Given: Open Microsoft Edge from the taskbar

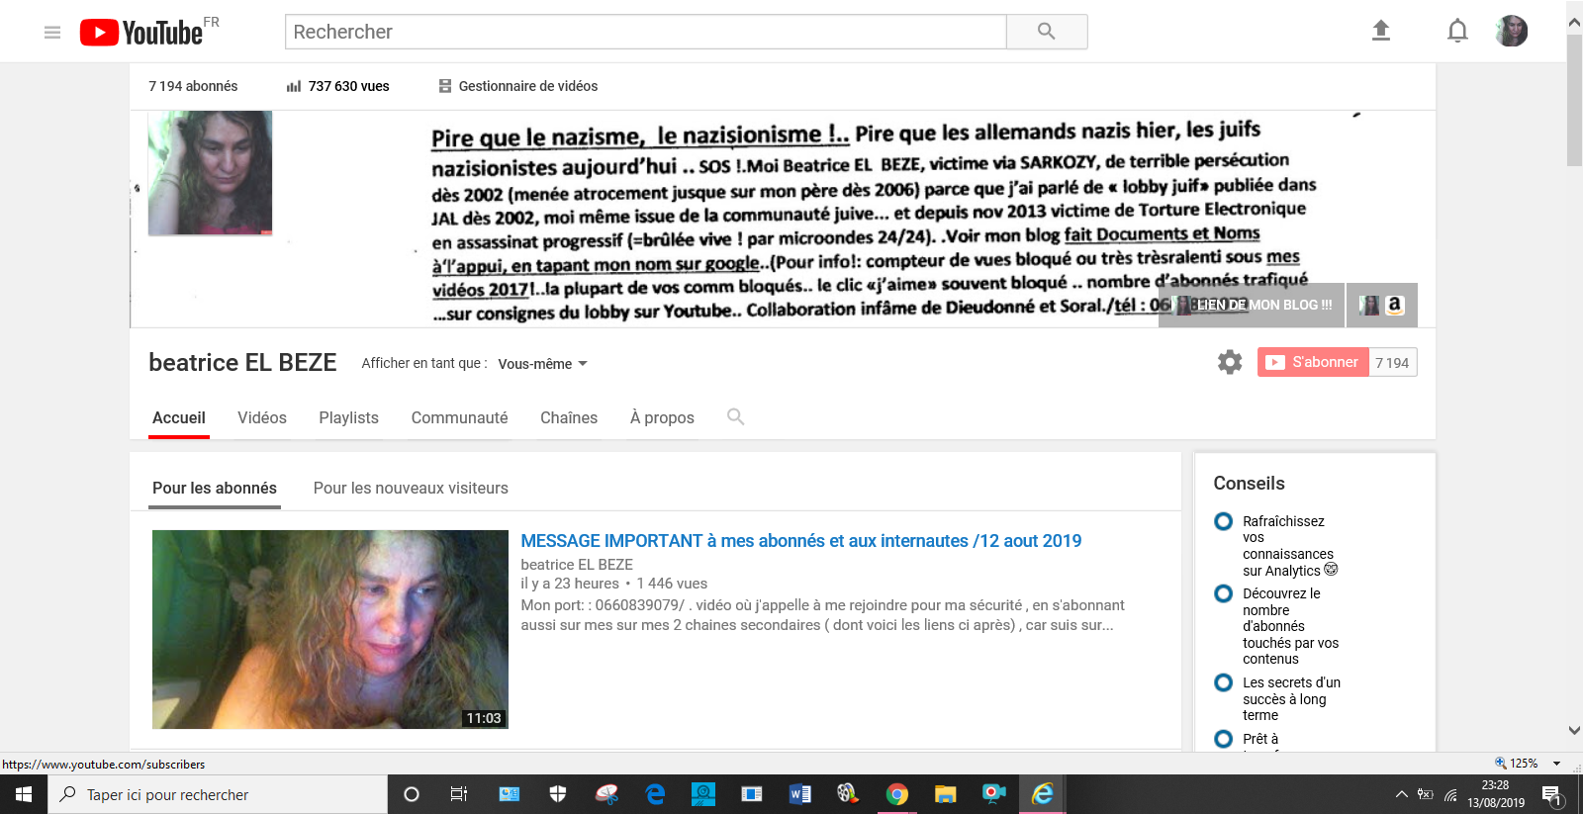Looking at the screenshot, I should click(655, 794).
